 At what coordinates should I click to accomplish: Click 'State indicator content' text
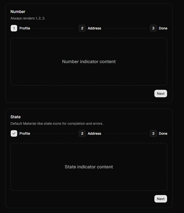coord(89,167)
